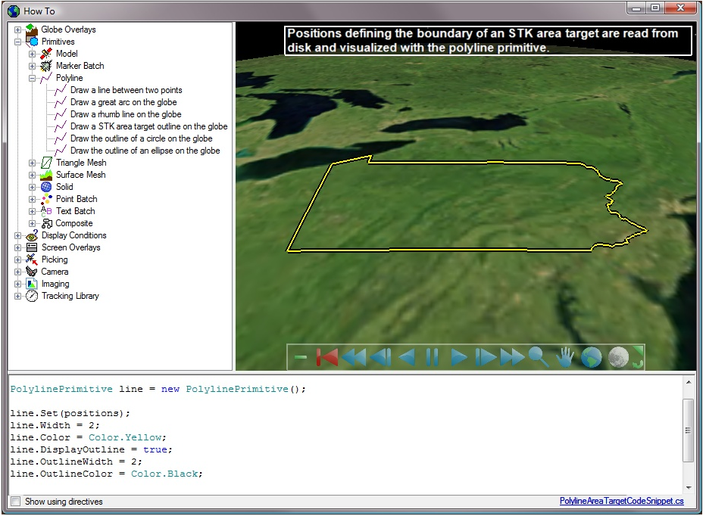Click the Marker Batch icon

(46, 66)
